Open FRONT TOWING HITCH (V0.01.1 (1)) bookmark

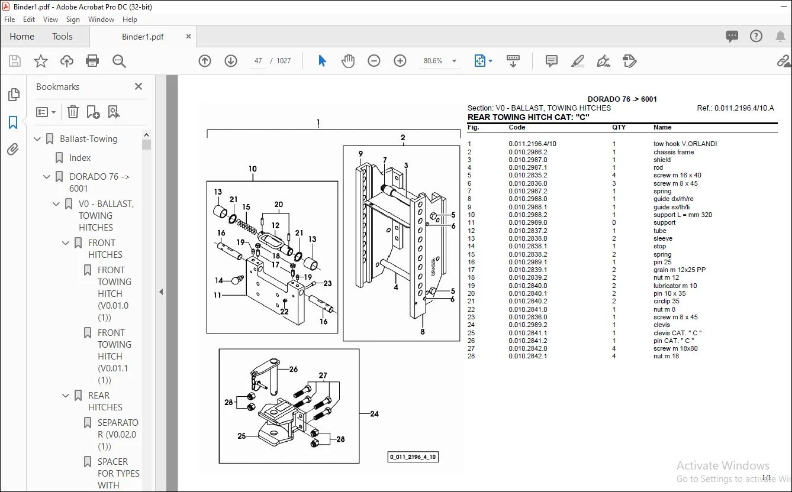114,357
